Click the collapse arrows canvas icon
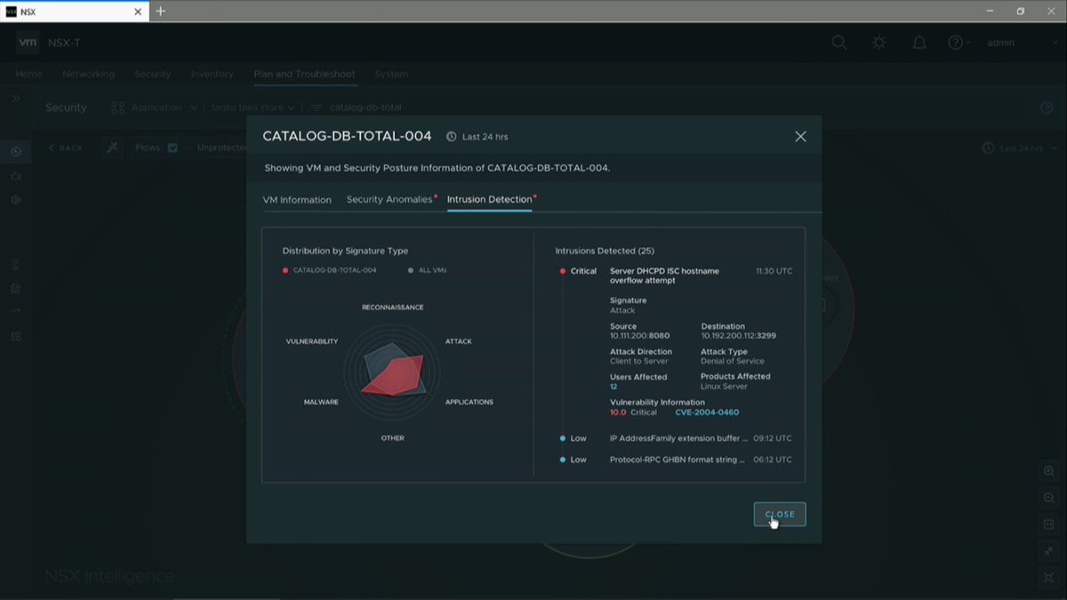 [x=1049, y=551]
